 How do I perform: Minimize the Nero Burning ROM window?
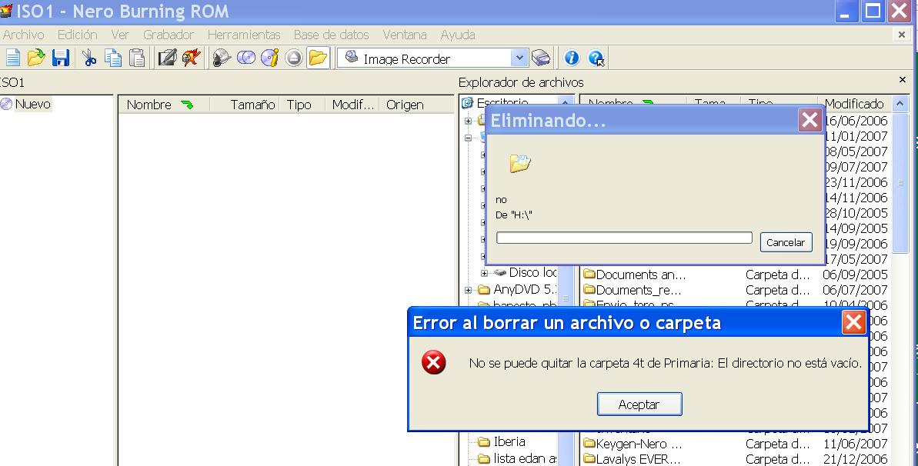pos(845,11)
